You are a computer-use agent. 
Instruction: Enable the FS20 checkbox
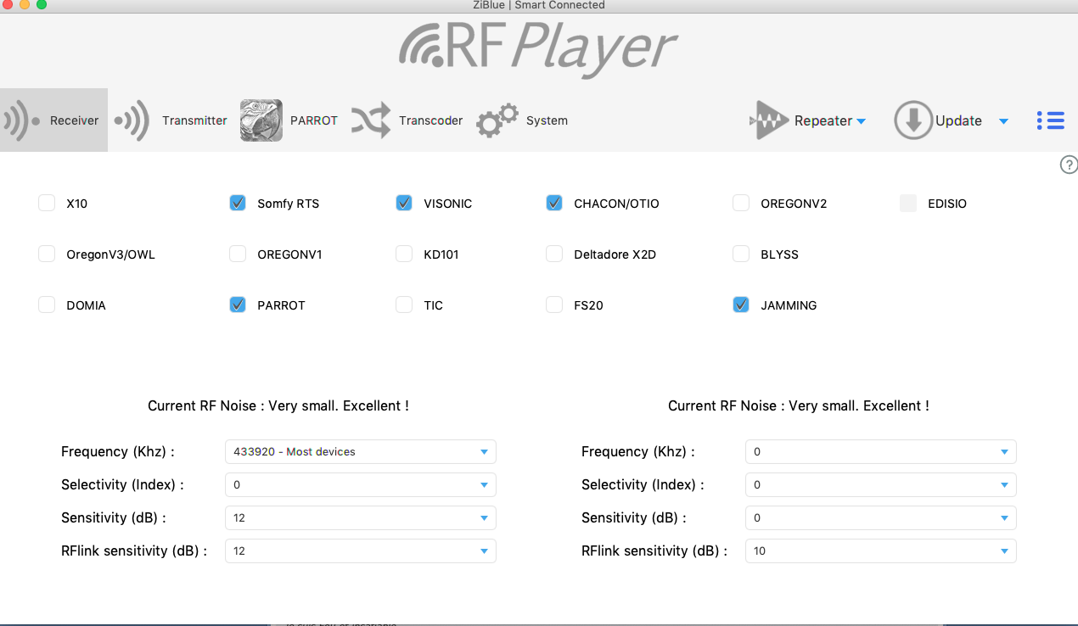click(554, 305)
